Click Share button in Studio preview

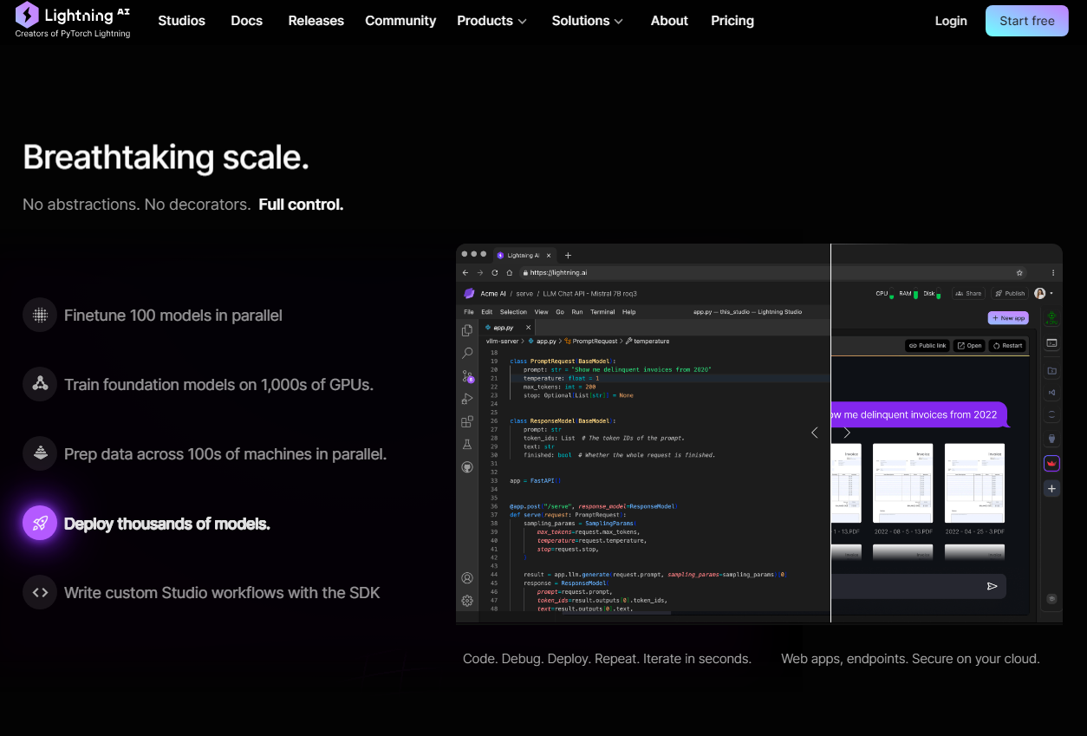969,294
